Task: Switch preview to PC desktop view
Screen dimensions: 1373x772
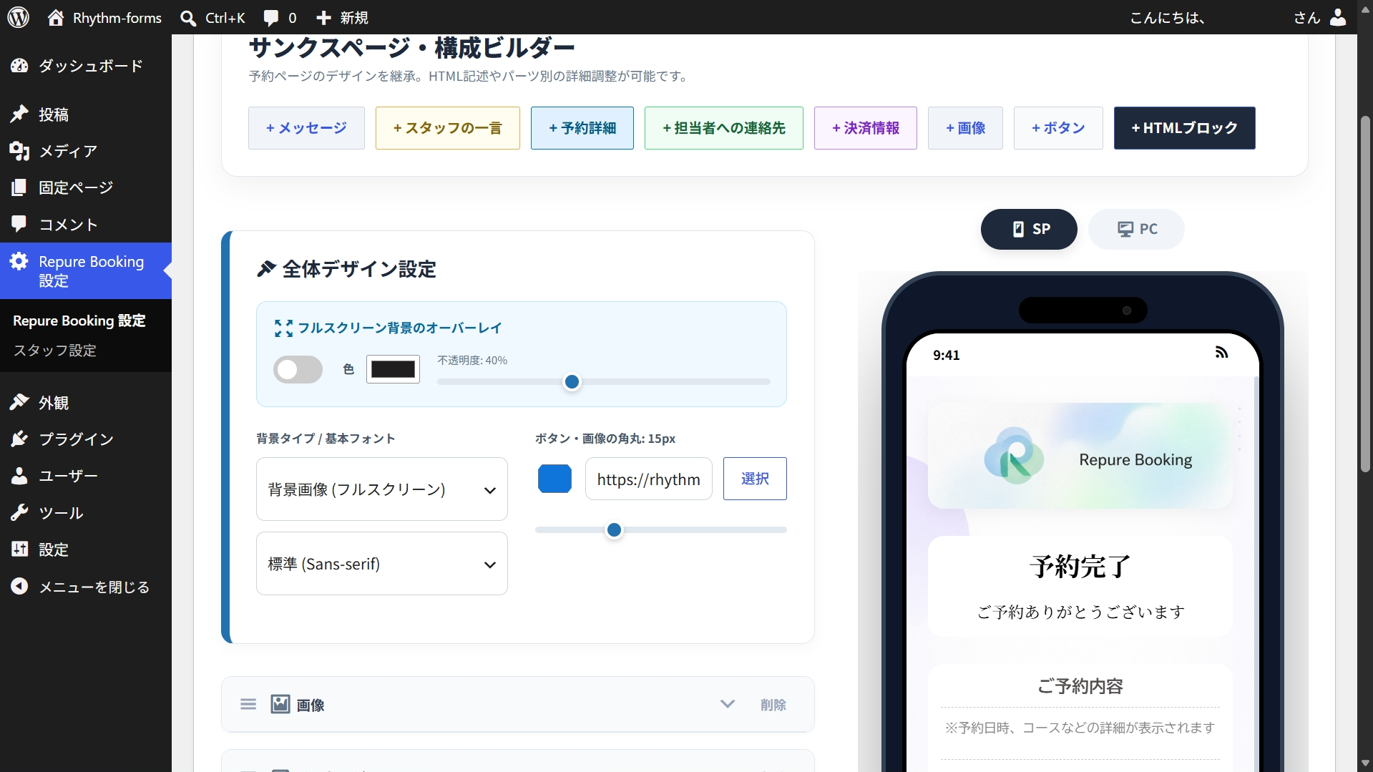Action: click(1136, 229)
